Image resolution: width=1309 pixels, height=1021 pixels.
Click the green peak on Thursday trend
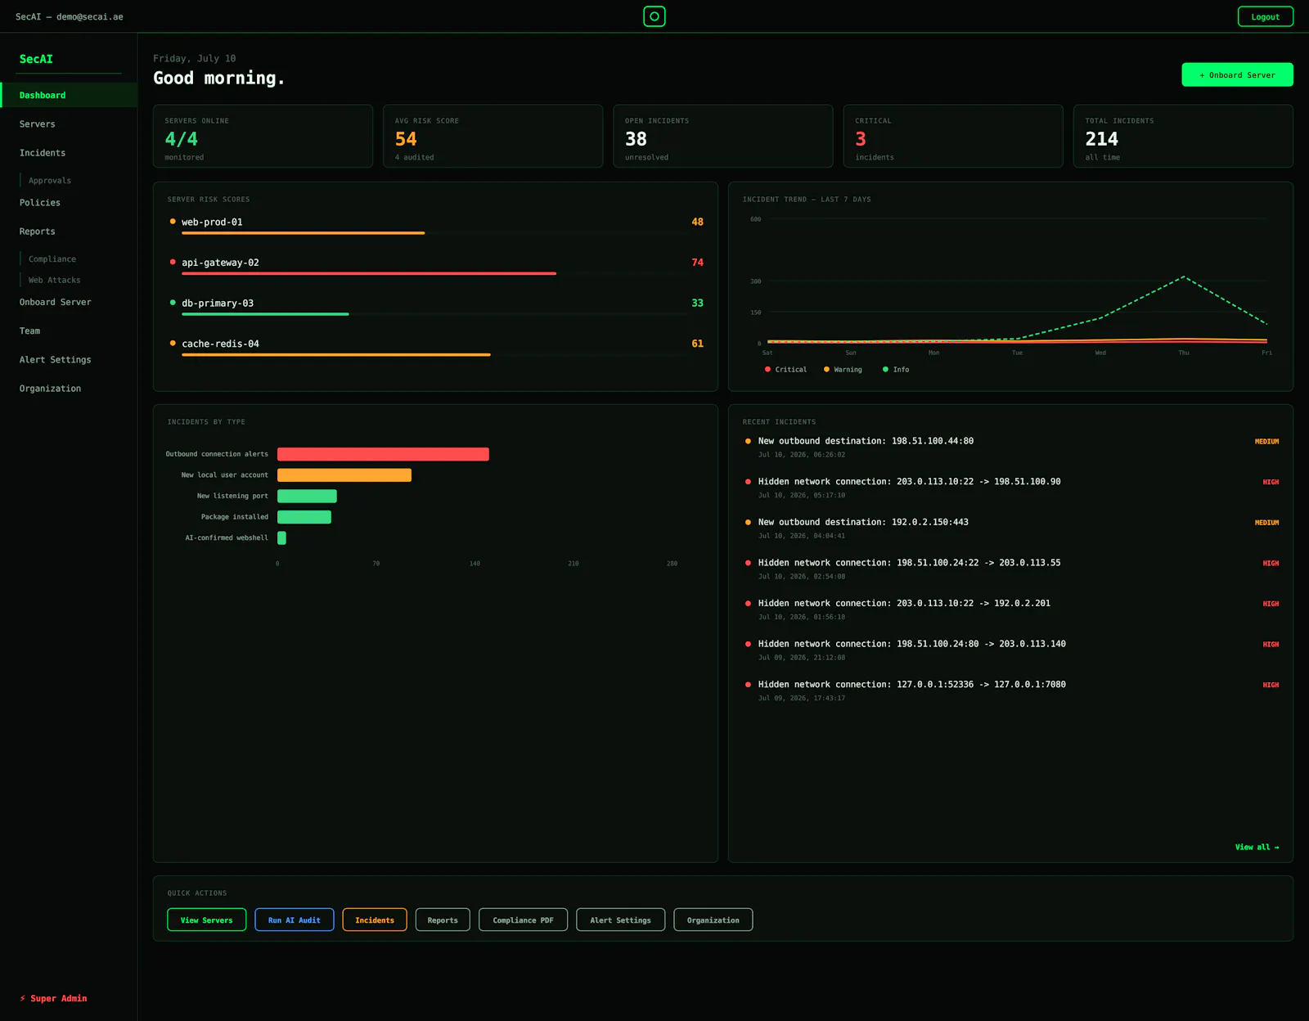pos(1183,277)
